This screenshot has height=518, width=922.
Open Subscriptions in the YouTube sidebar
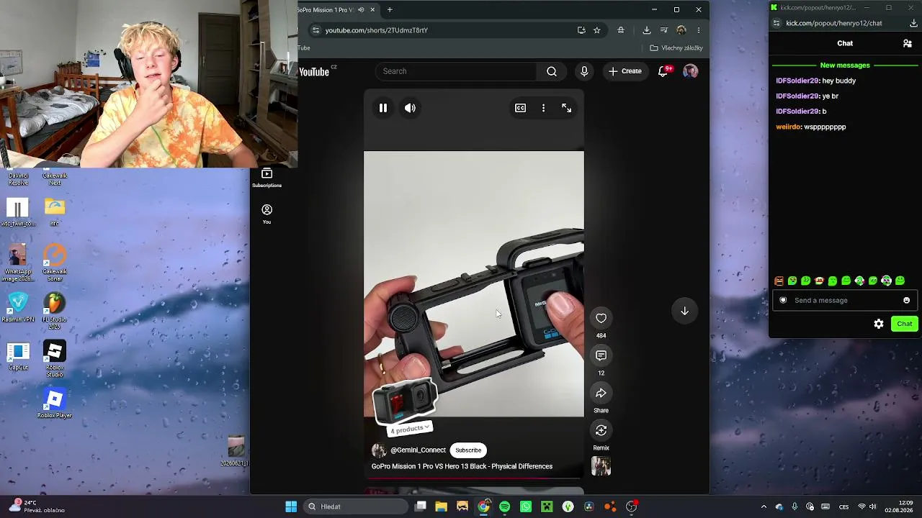pos(267,178)
